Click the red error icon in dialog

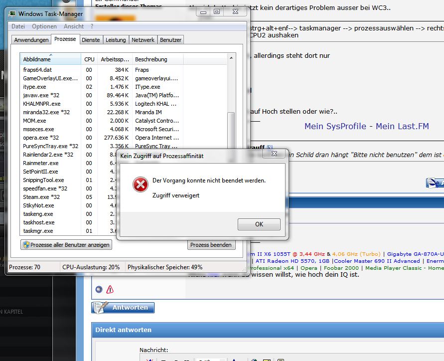[141, 184]
